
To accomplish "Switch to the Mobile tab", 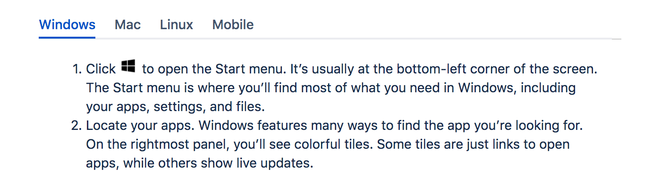I will coord(233,24).
